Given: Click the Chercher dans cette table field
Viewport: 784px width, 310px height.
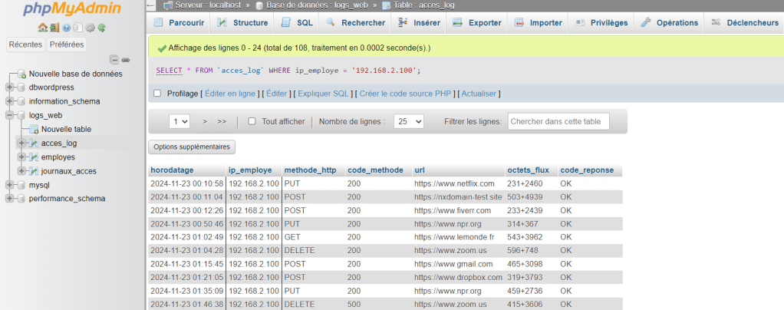Looking at the screenshot, I should [x=558, y=121].
